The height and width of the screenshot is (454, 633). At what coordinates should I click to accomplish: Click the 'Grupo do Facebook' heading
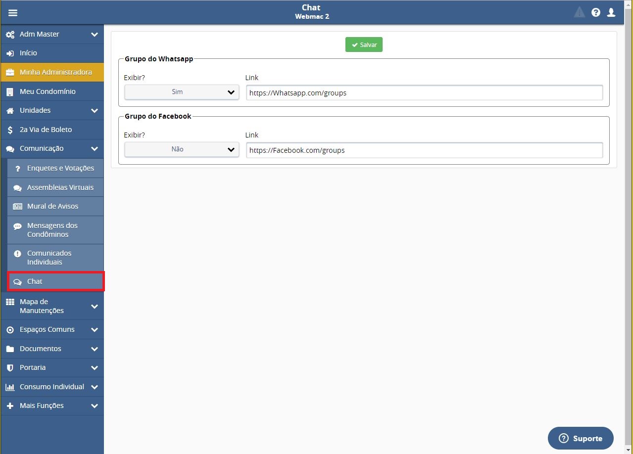pos(158,116)
